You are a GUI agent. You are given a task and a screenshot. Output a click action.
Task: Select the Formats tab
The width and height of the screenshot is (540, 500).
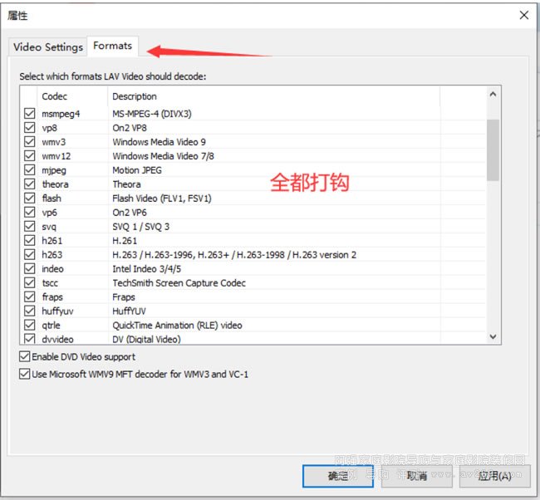click(x=112, y=46)
